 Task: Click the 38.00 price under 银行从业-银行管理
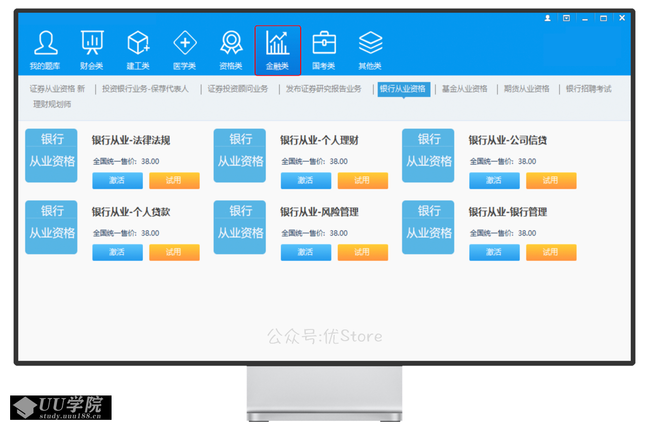(527, 233)
